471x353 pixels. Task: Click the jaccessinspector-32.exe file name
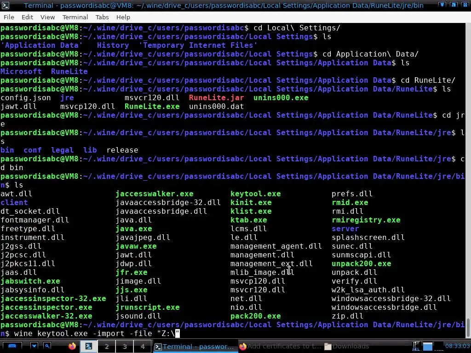click(x=53, y=299)
